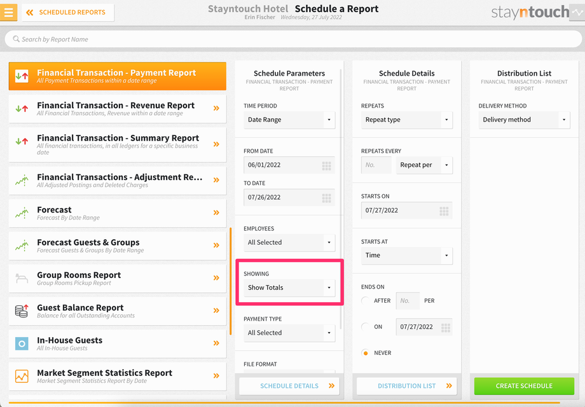This screenshot has width=585, height=407.
Task: Click the Adjustment Report chart icon
Action: [22, 180]
